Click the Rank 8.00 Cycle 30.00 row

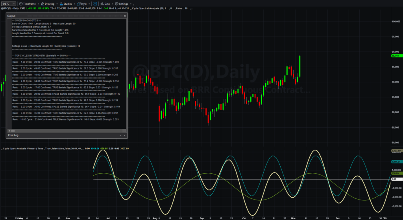pyautogui.click(x=66, y=107)
